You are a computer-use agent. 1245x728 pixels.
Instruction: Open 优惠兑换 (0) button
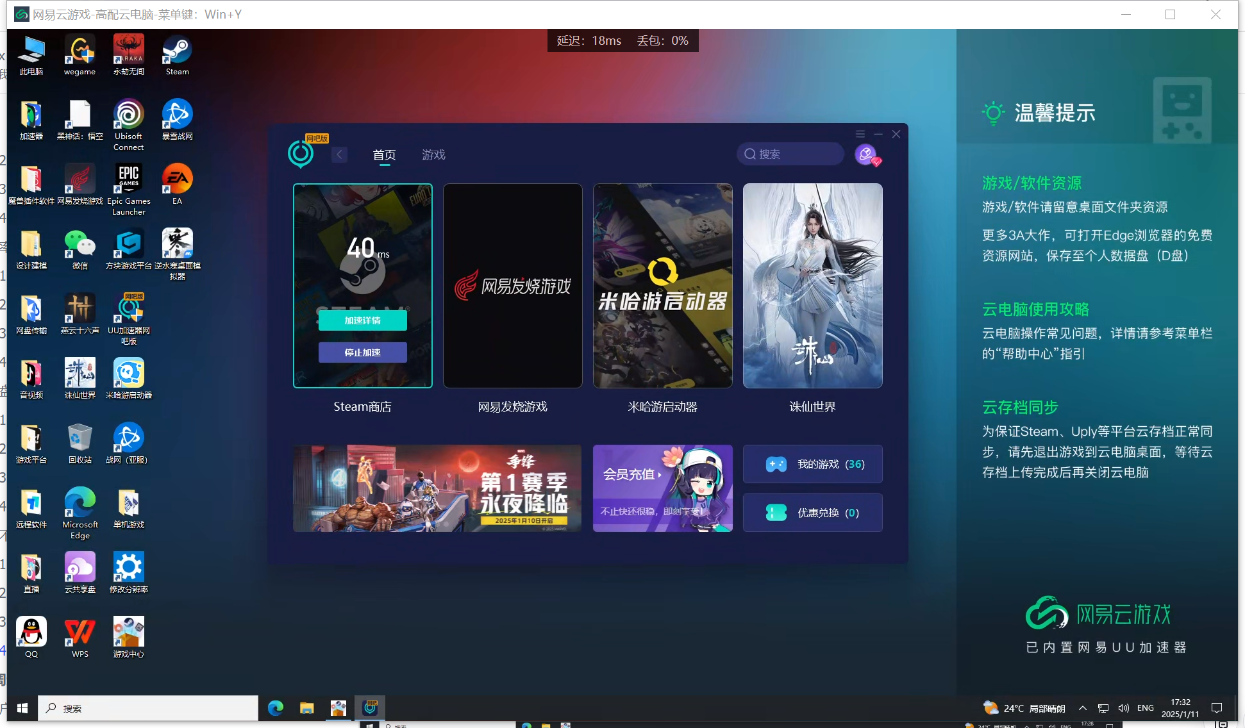[812, 513]
